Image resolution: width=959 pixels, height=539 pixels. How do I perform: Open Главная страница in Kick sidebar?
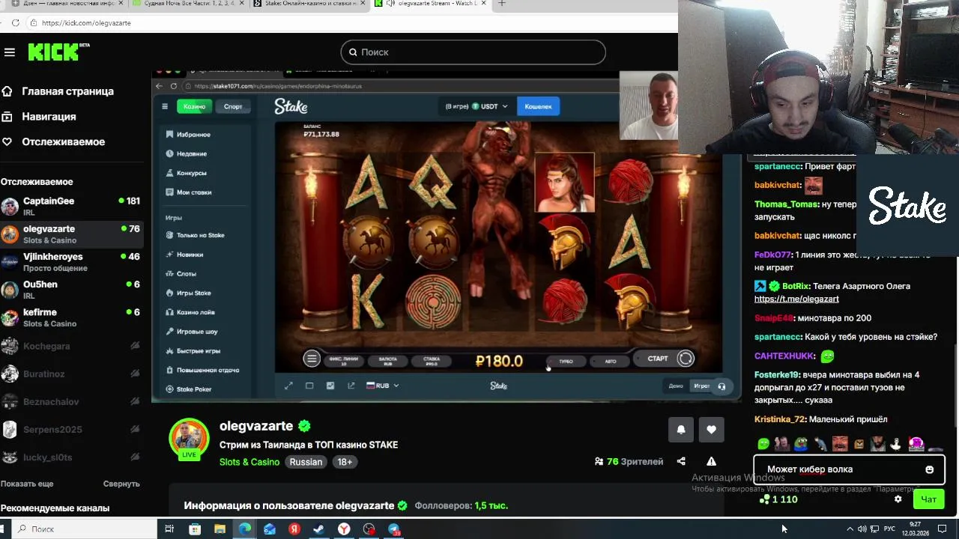click(x=67, y=91)
